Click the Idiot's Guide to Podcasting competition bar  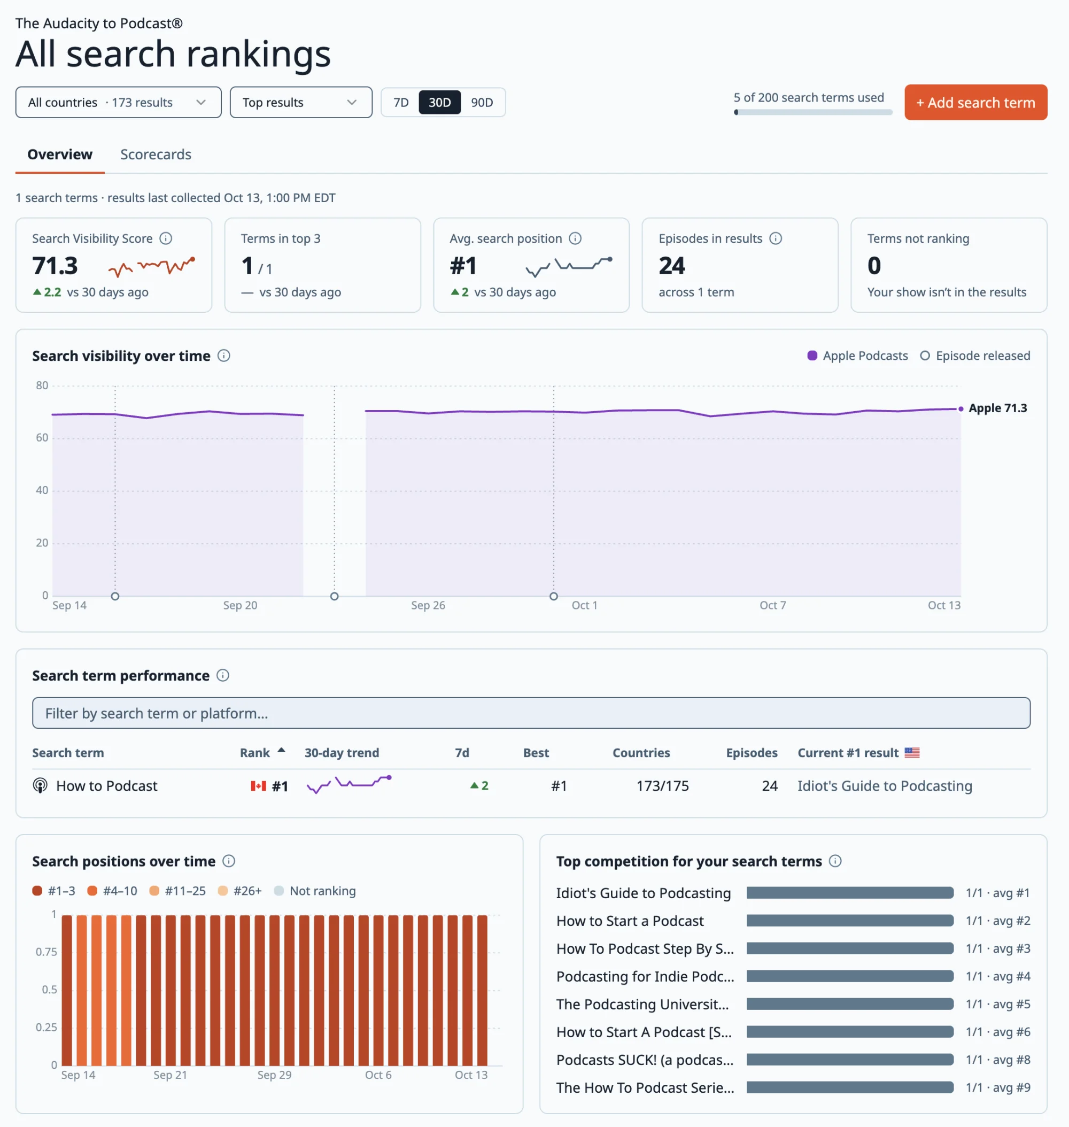[850, 893]
